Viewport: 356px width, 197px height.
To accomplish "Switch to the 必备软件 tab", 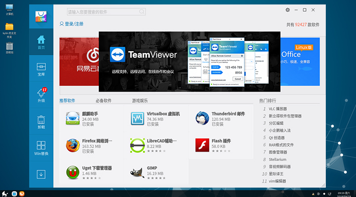I will (103, 100).
